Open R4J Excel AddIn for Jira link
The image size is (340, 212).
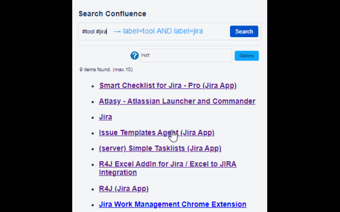coord(168,168)
